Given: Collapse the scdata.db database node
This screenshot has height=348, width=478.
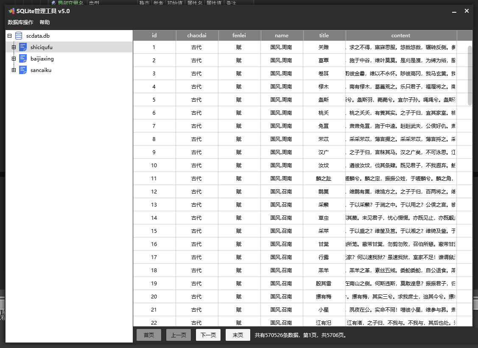Looking at the screenshot, I should [9, 36].
